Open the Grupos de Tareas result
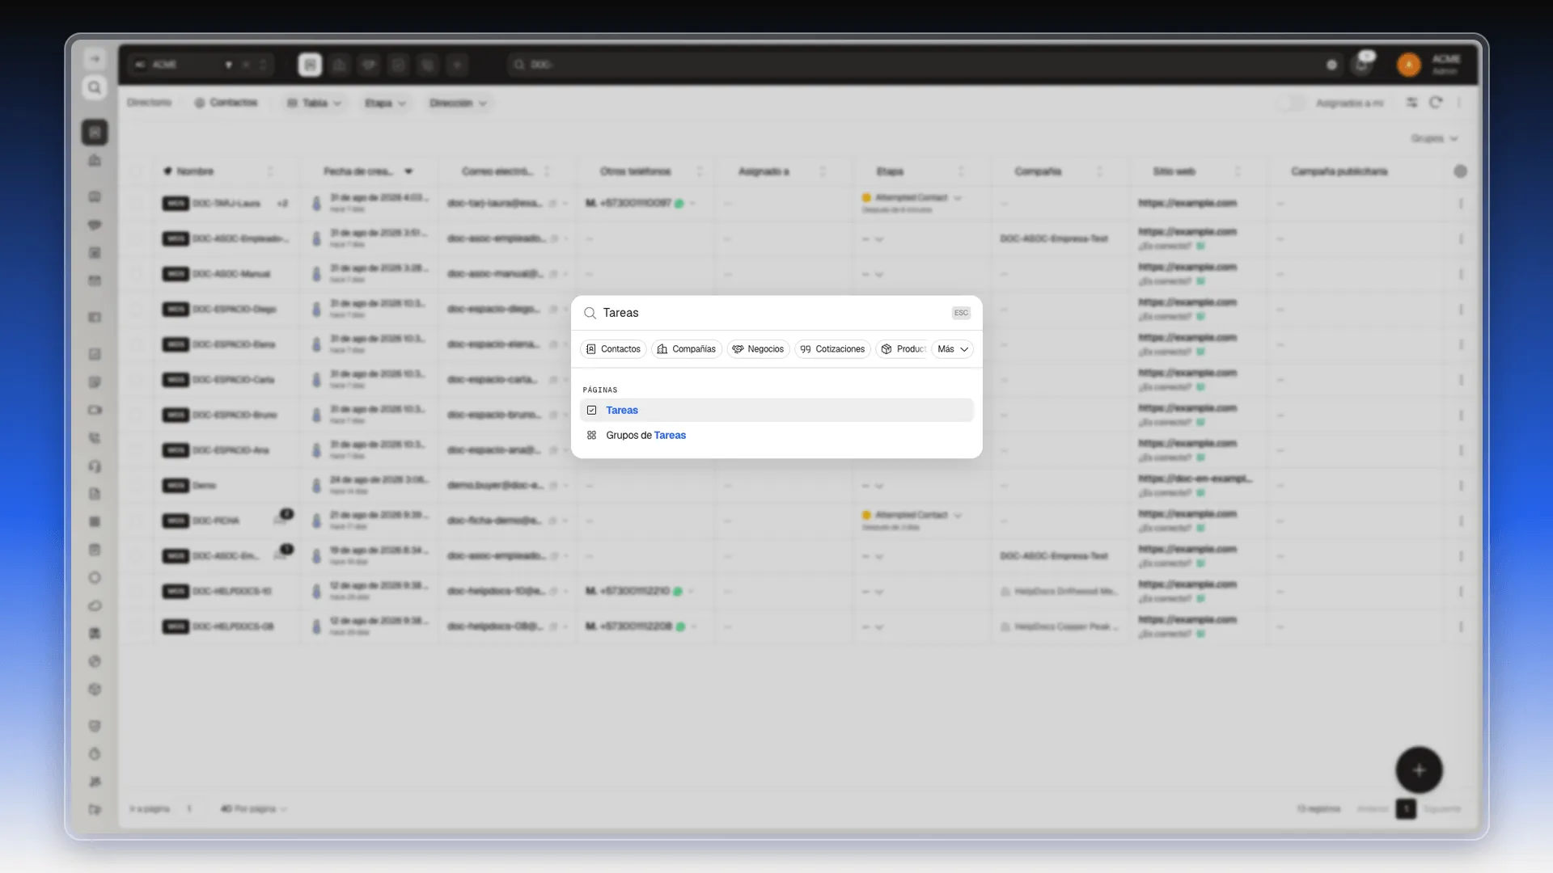The width and height of the screenshot is (1553, 873). click(776, 435)
